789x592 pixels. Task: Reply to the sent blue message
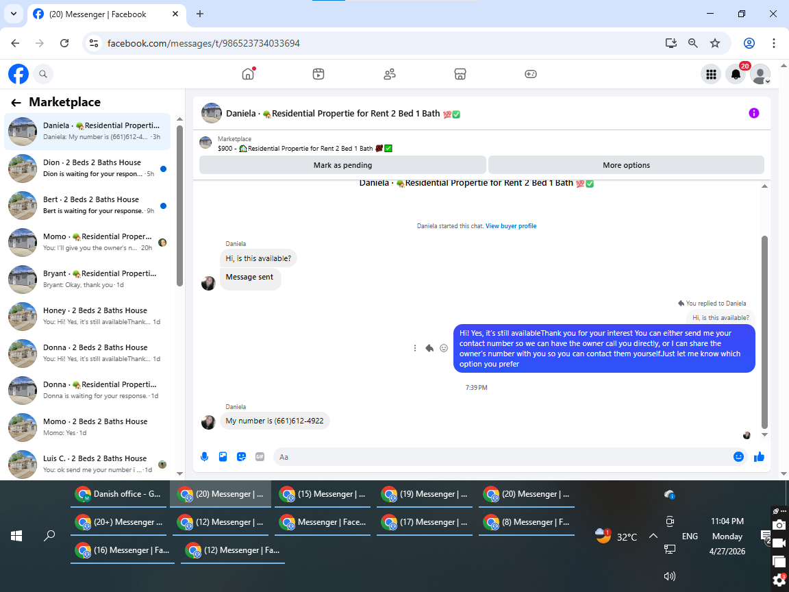tap(429, 348)
